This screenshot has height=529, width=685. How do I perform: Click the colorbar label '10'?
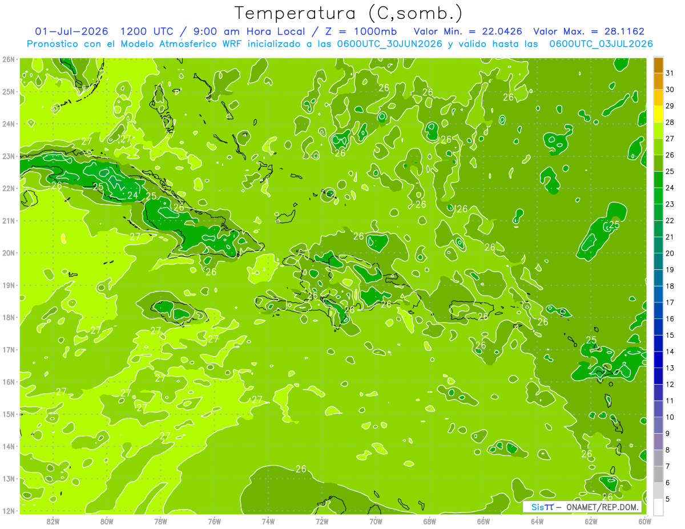click(x=670, y=417)
